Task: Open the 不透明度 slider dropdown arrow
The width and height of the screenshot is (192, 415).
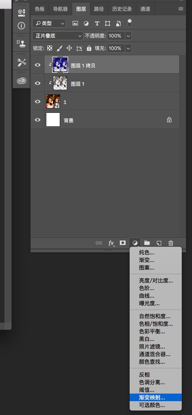Action: [x=128, y=36]
